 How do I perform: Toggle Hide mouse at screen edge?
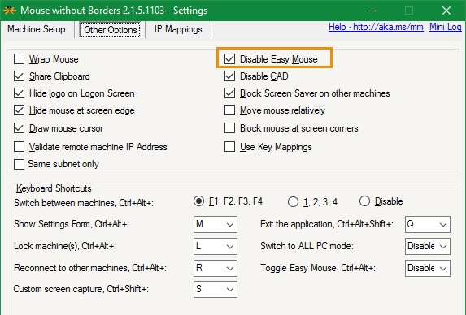19,110
